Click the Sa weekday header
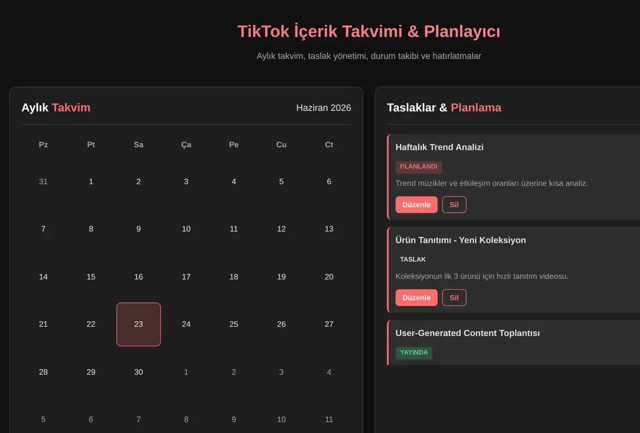 (139, 145)
